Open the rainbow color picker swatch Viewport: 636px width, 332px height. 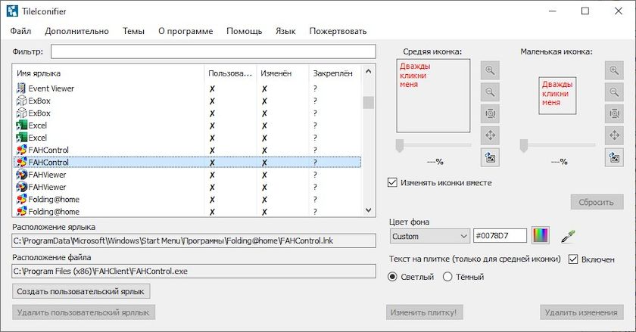coord(541,236)
